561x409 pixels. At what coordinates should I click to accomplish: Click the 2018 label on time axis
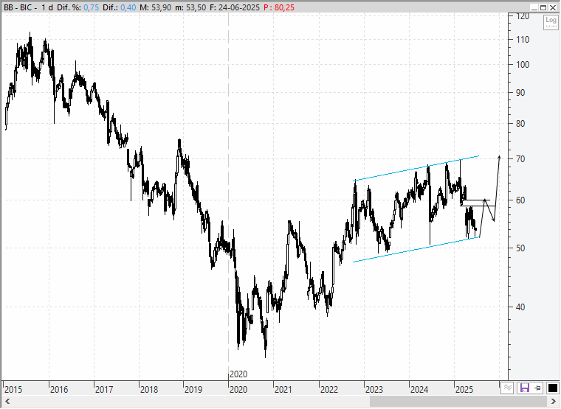[x=149, y=389]
